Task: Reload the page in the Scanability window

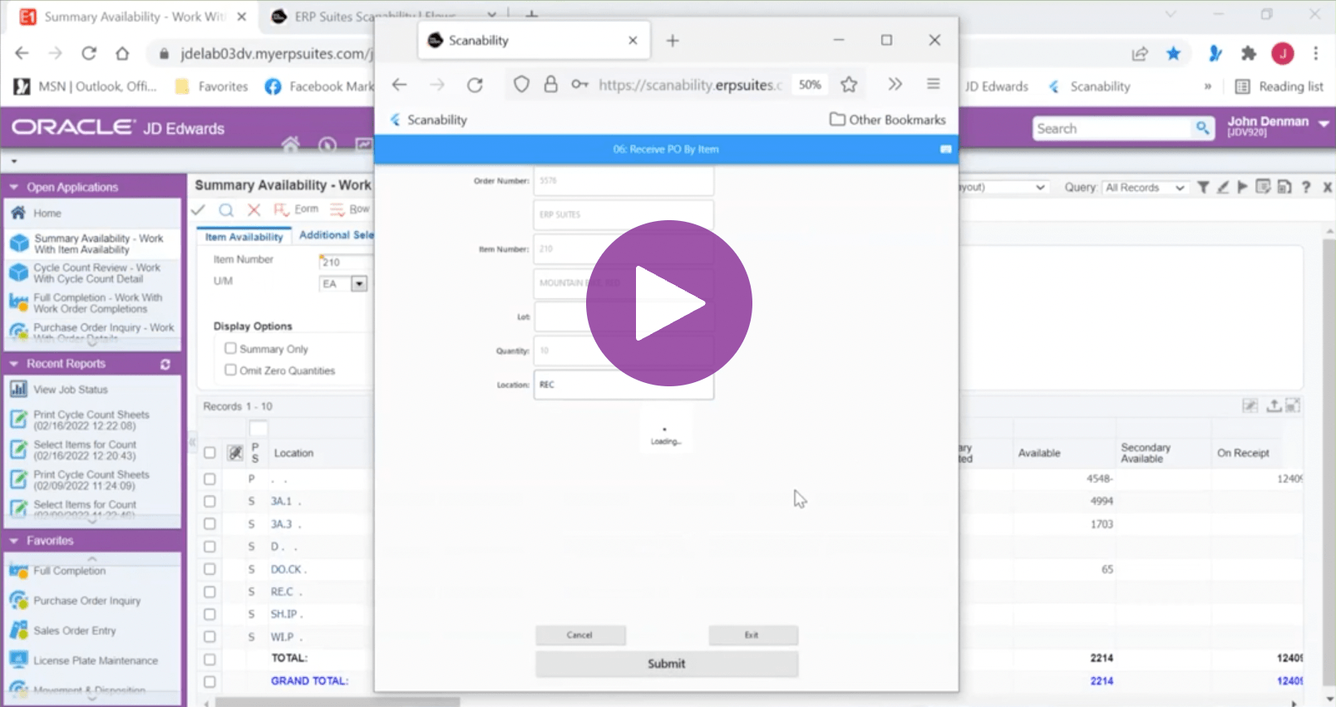Action: coord(475,84)
